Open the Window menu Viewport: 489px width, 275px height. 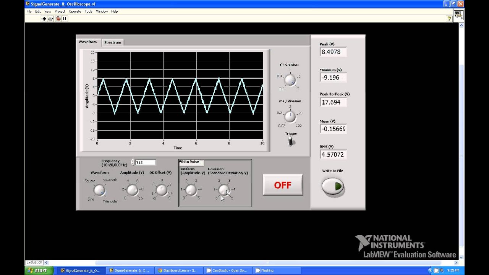[102, 11]
